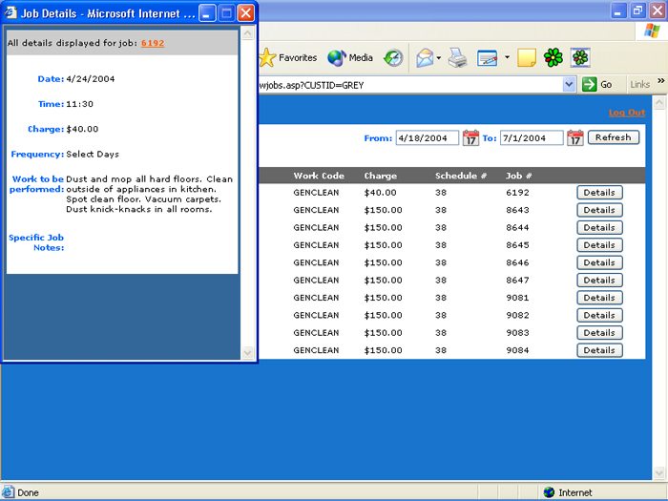Expand the Mail icon dropdown arrow
Image resolution: width=668 pixels, height=501 pixels.
click(438, 57)
